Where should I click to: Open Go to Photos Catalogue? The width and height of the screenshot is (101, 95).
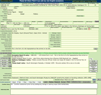[x=90, y=2]
